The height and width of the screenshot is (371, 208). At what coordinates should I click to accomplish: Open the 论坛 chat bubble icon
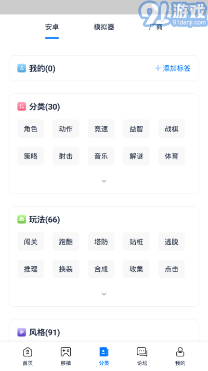[x=142, y=352]
